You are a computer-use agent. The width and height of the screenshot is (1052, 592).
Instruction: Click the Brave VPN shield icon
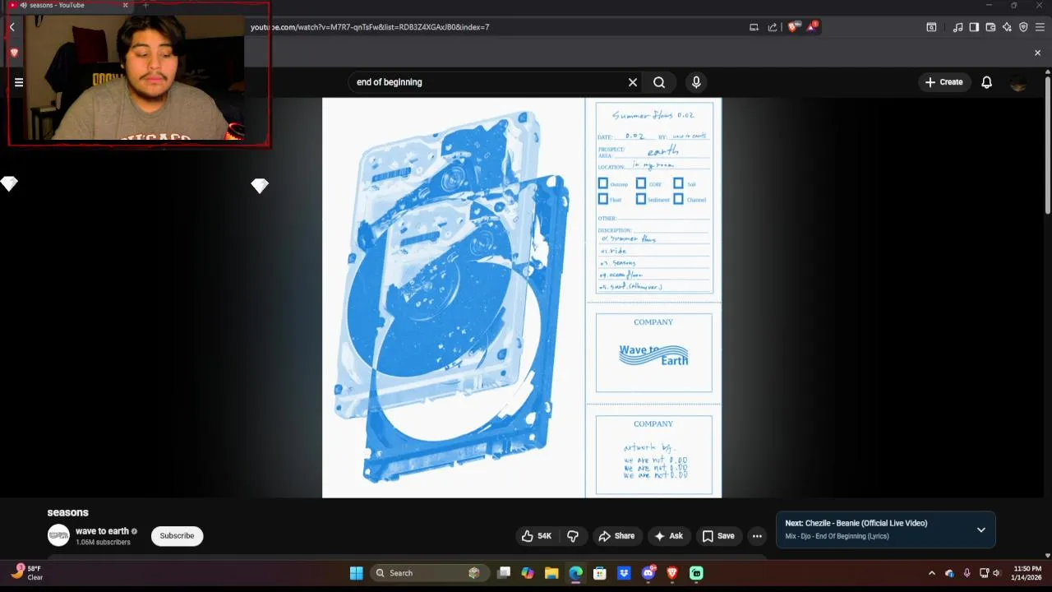tap(1023, 27)
